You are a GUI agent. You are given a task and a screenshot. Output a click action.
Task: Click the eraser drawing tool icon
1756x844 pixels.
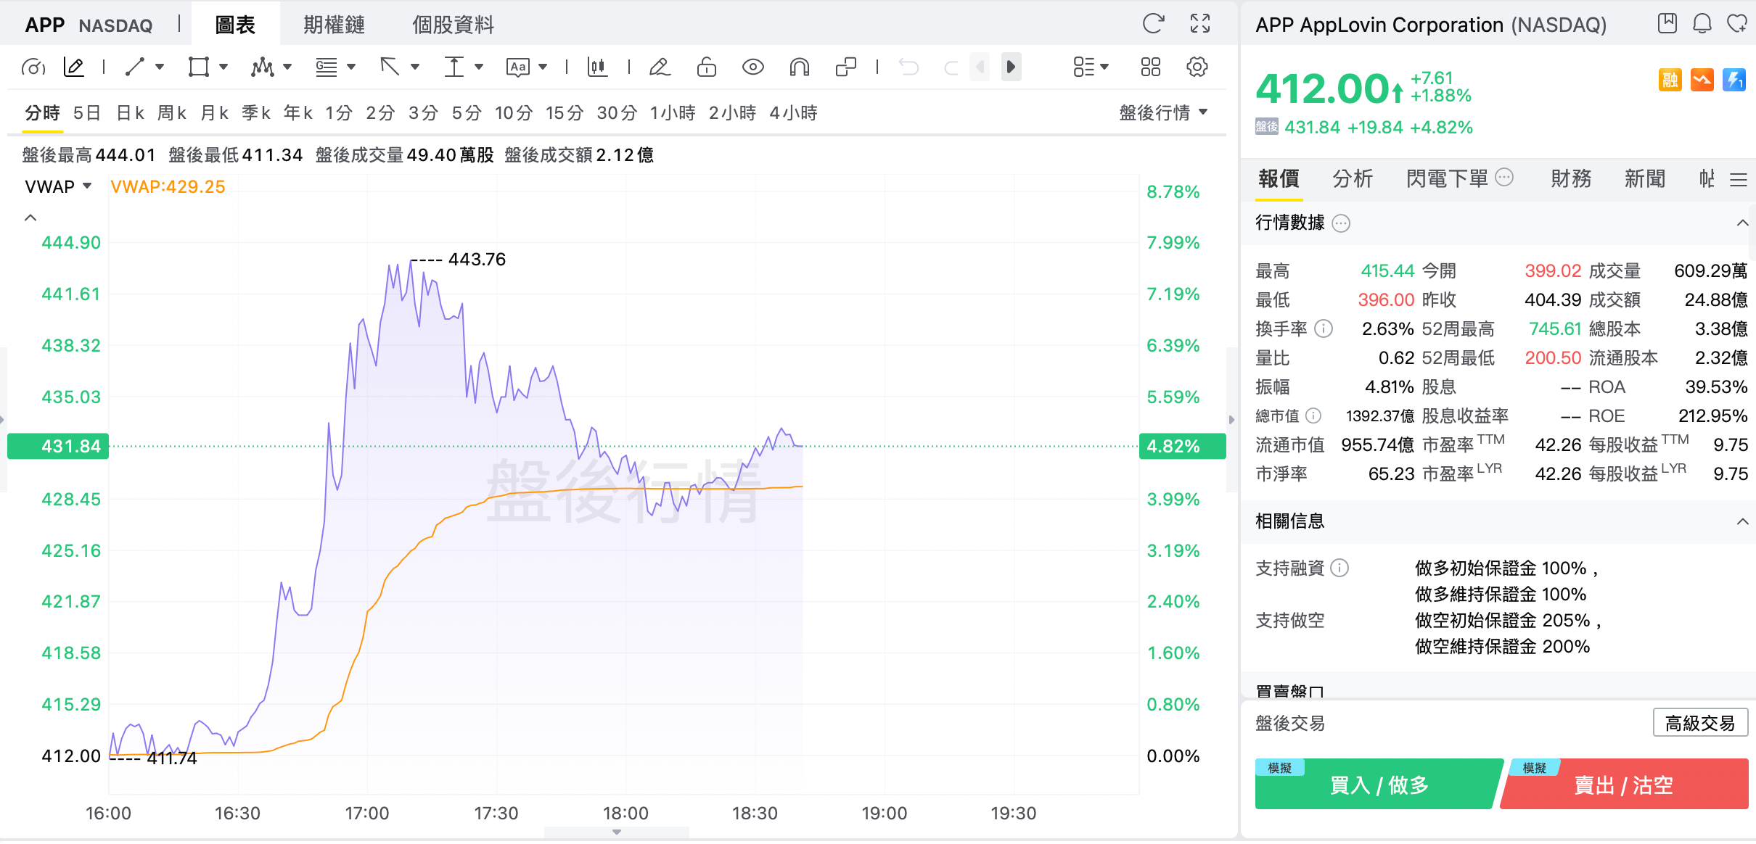tap(660, 67)
